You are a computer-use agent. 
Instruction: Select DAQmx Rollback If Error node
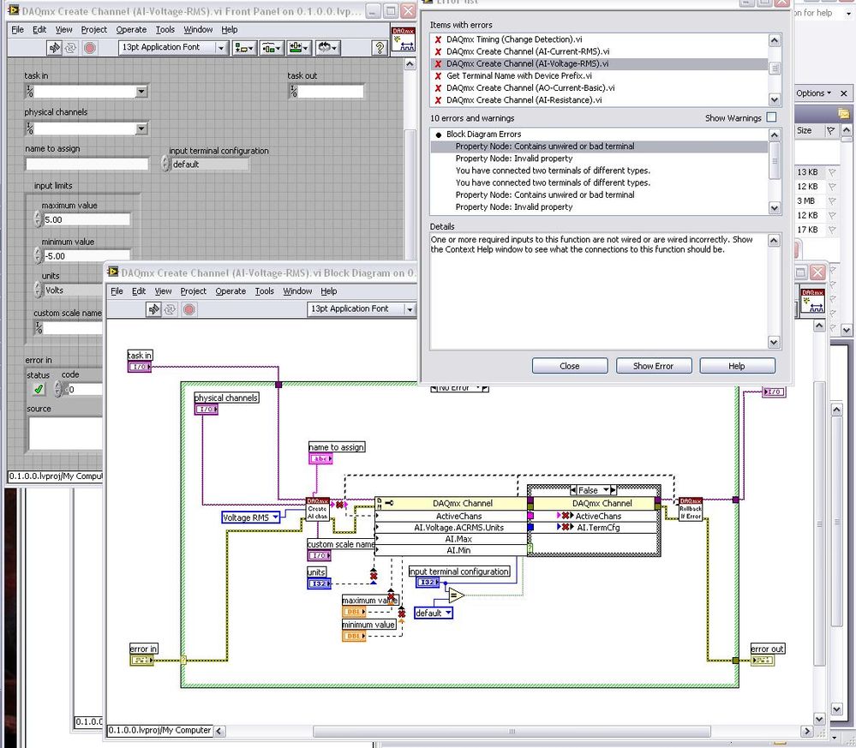click(691, 509)
